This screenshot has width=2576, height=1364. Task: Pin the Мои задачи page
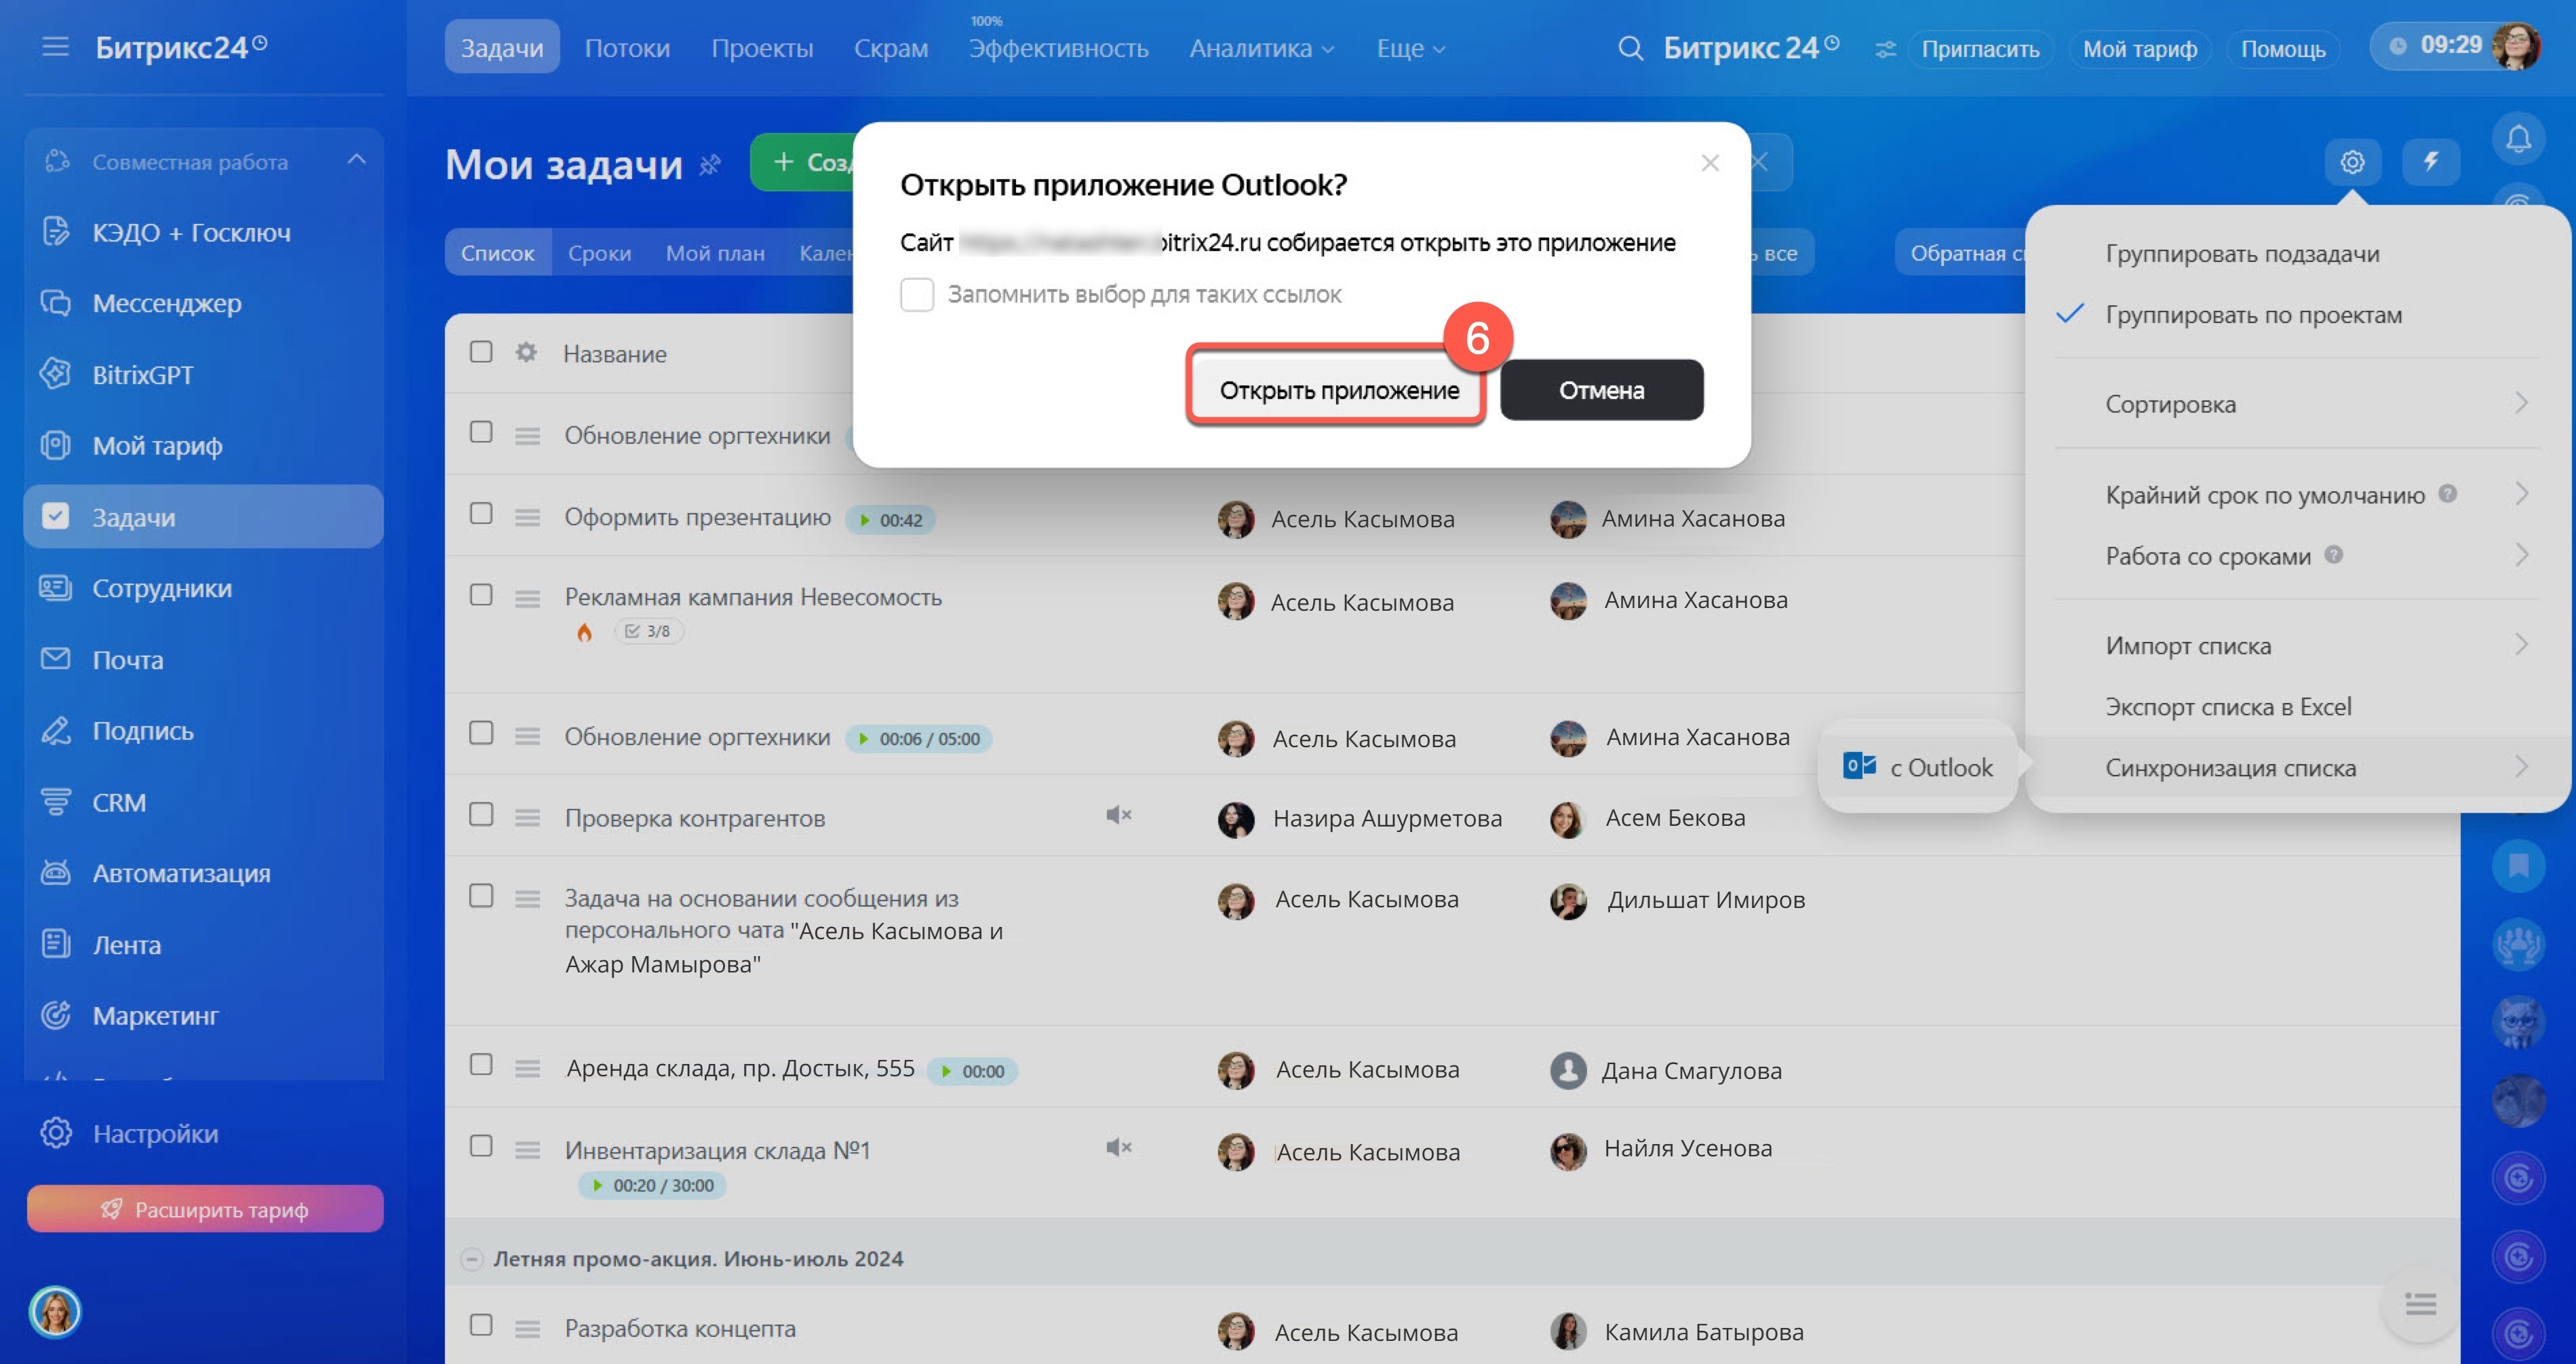pos(710,164)
